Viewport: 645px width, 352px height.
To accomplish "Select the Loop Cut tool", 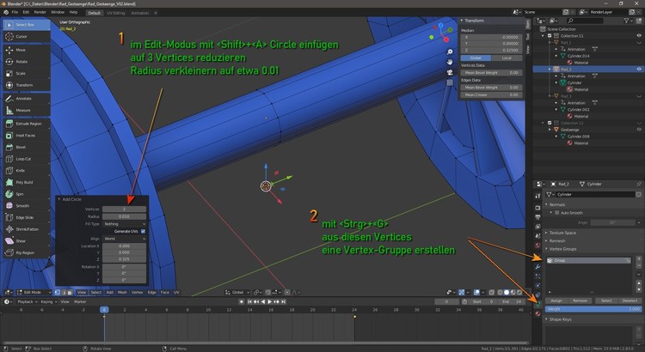I will click(23, 159).
